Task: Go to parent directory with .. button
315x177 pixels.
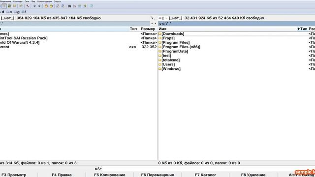Action: click(x=155, y=18)
